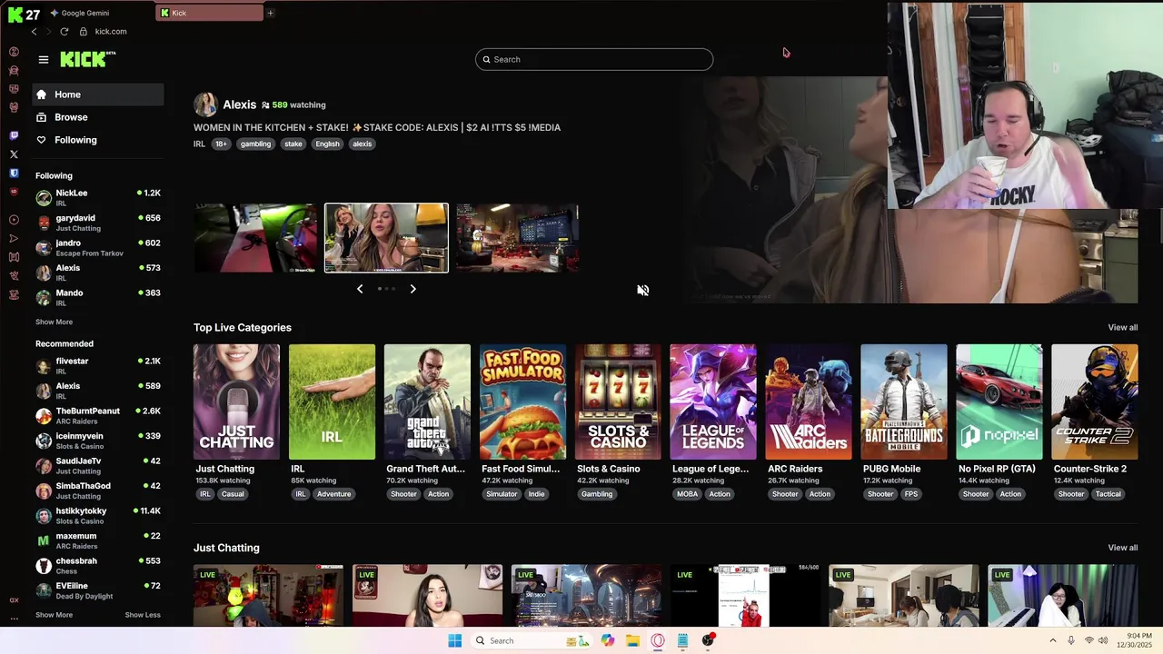
Task: Expand Following list with Show More
Action: click(54, 322)
